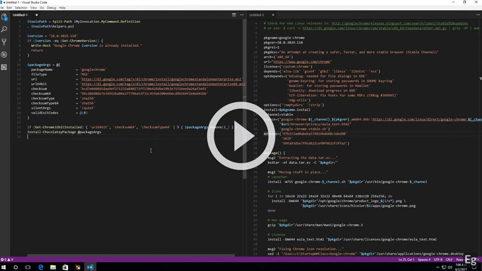Viewport: 482px width, 271px height.
Task: Click the $version = '58.0.3029.110' line
Action: (x=52, y=36)
